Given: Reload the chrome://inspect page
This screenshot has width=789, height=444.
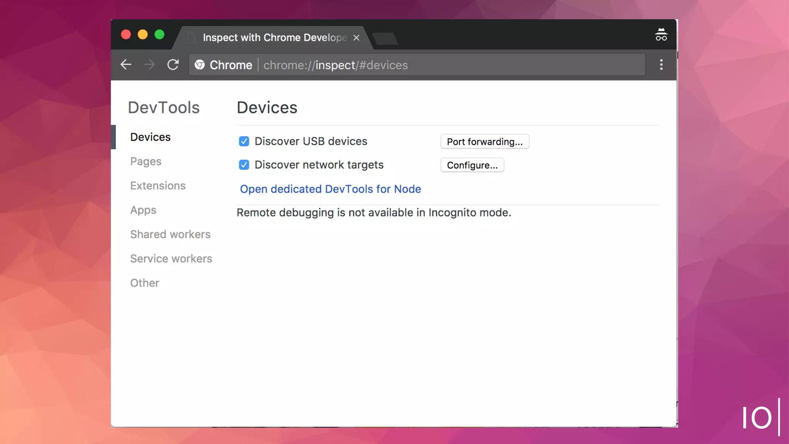Looking at the screenshot, I should tap(173, 65).
